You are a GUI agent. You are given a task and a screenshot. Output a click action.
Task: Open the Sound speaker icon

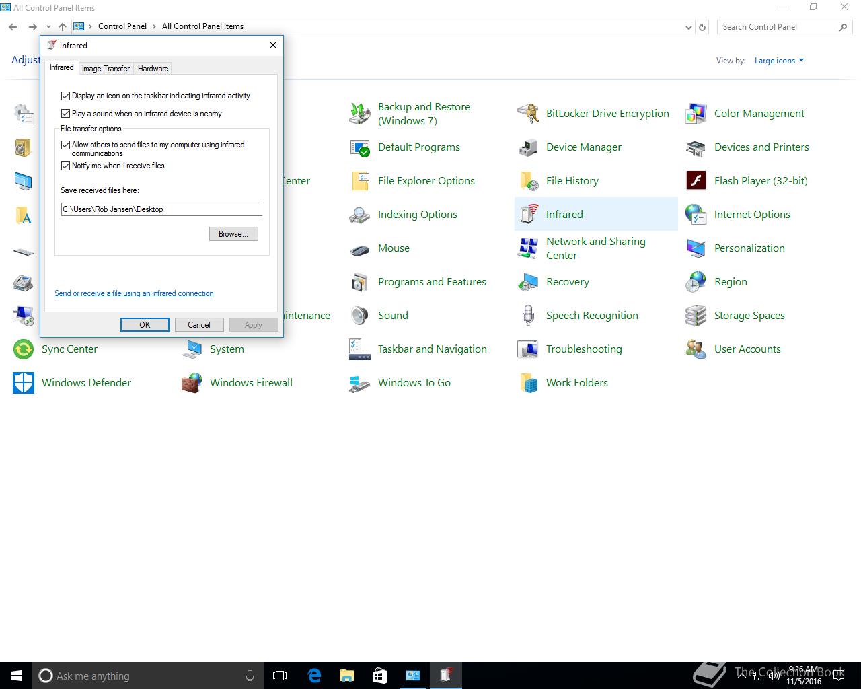360,316
